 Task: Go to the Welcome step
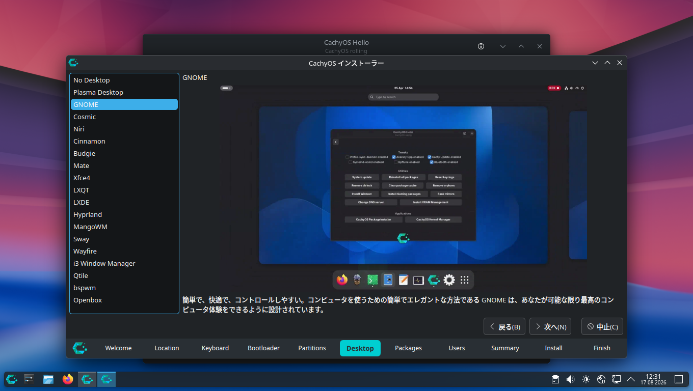118,348
